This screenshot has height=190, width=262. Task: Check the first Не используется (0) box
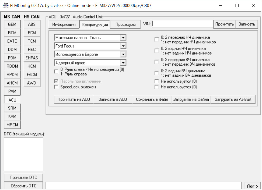[157, 81]
